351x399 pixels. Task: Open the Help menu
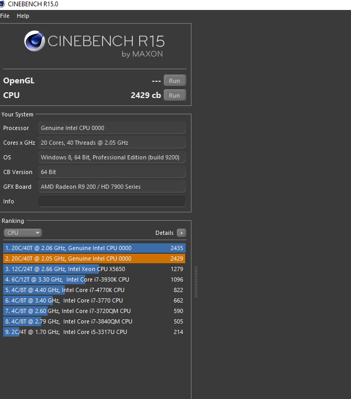[23, 16]
